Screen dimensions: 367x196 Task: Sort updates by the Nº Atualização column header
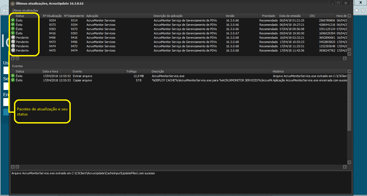[x=52, y=16]
